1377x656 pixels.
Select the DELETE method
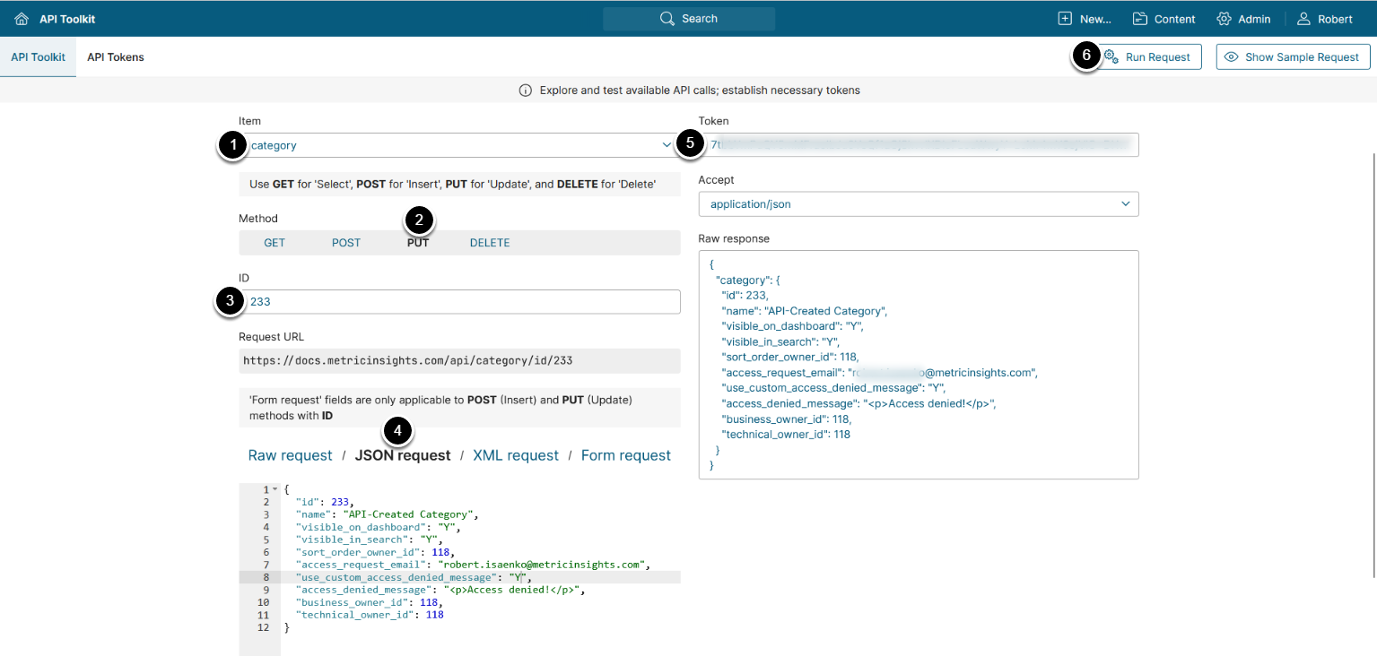490,243
